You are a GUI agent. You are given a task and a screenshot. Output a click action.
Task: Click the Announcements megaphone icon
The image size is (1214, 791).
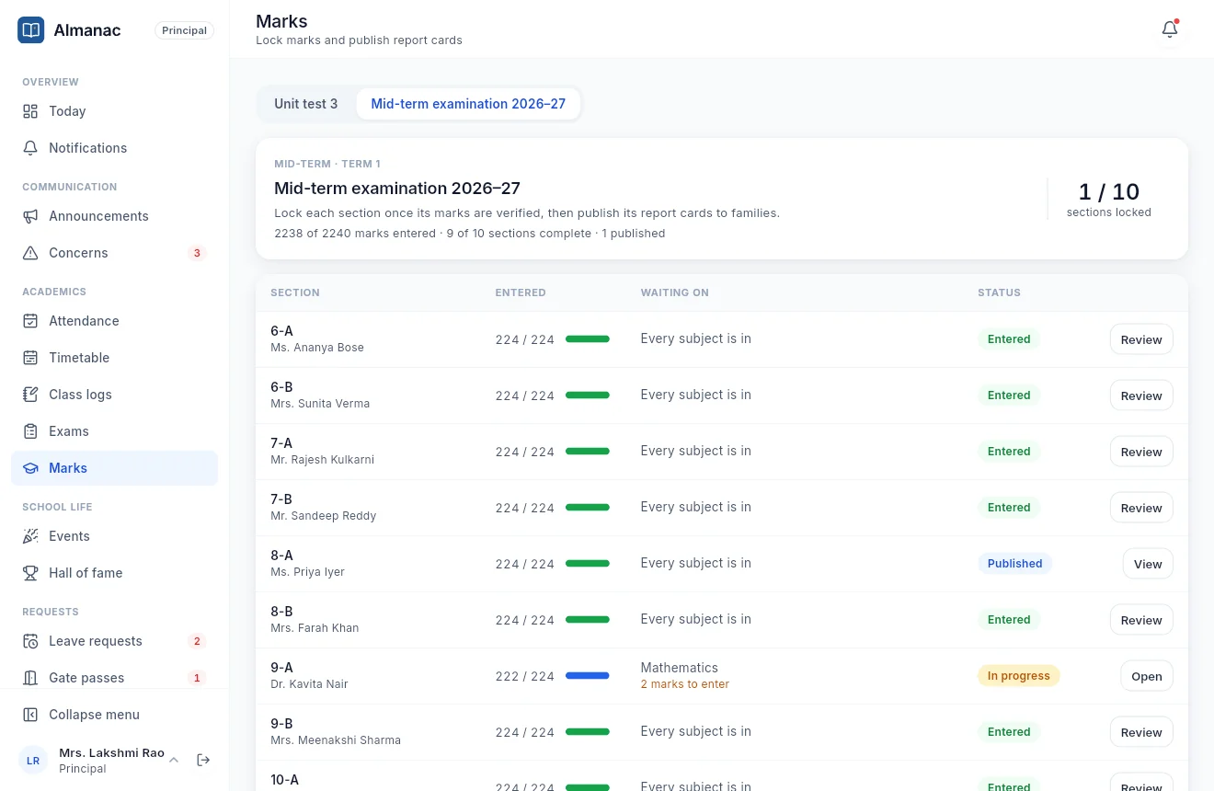[x=30, y=216]
